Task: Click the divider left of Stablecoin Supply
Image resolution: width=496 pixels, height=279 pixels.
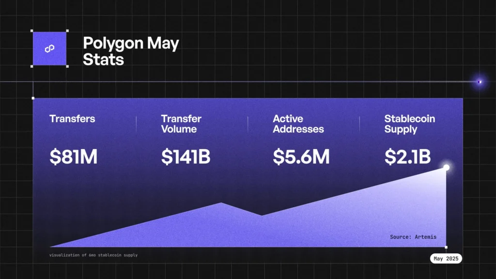Action: 359,124
